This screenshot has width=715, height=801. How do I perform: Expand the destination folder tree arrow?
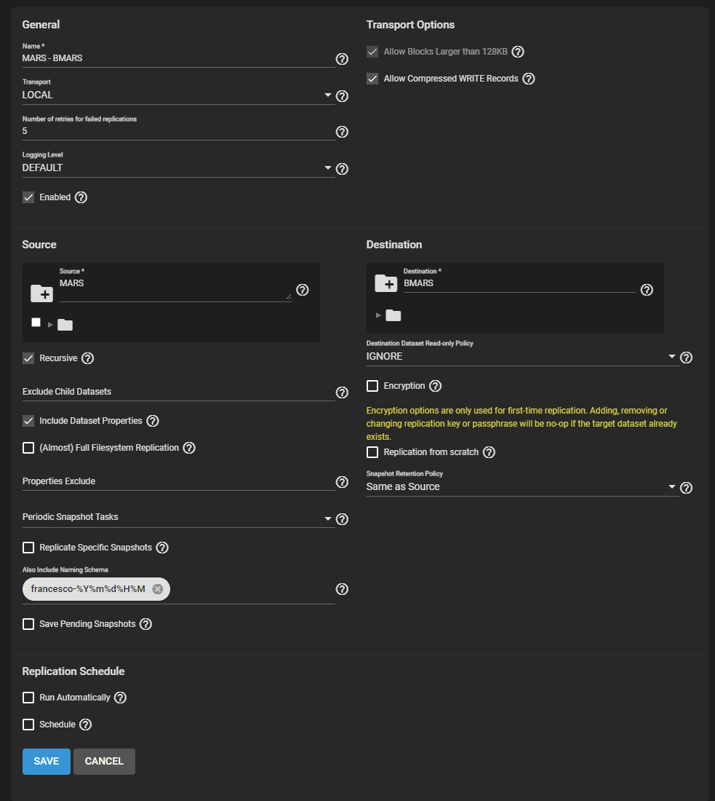click(x=378, y=315)
